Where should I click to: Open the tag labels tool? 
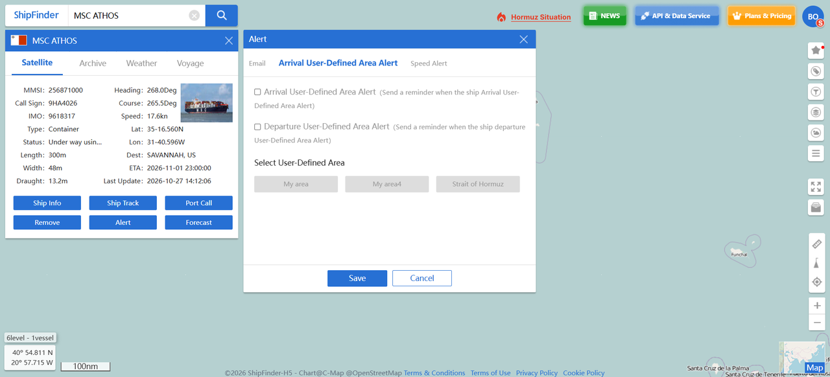(816, 71)
